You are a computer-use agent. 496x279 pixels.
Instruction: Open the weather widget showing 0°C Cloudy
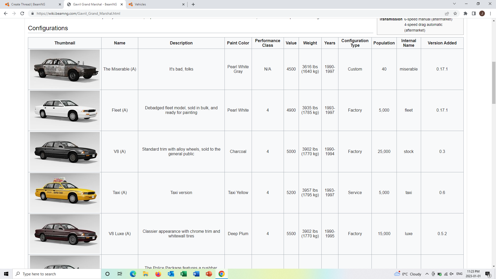tap(408, 274)
